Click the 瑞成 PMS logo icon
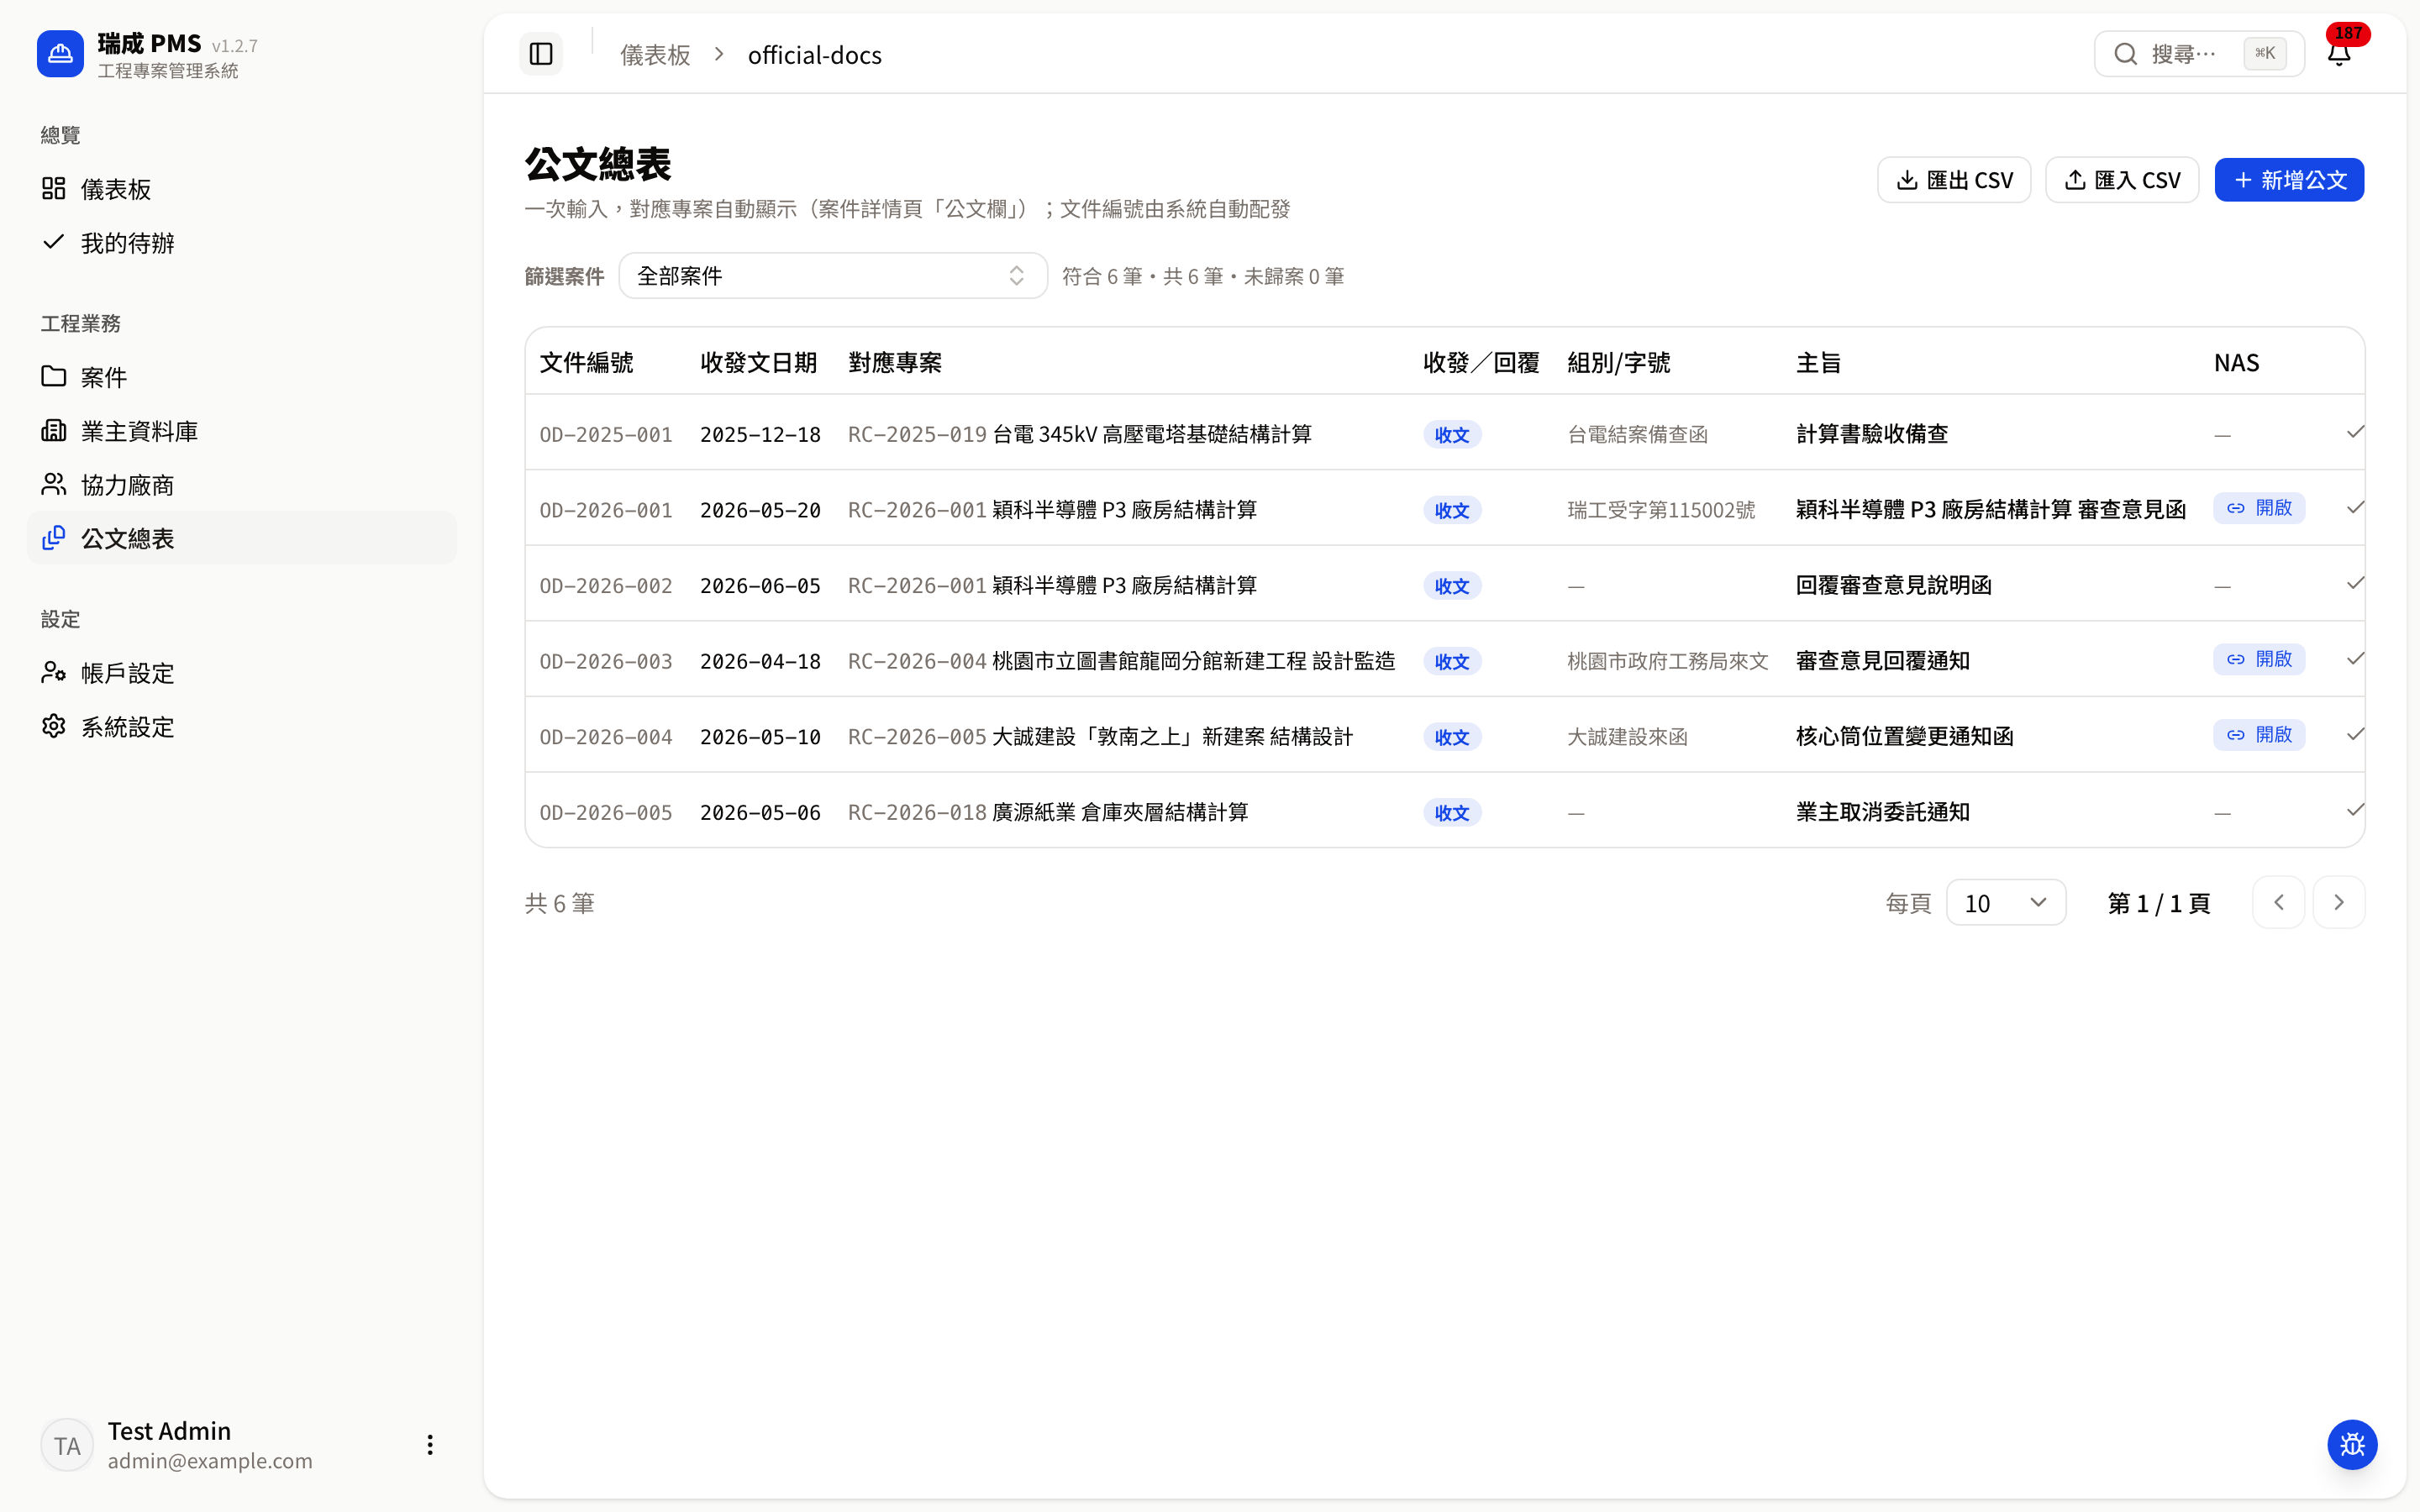This screenshot has height=1512, width=2420. (60, 54)
